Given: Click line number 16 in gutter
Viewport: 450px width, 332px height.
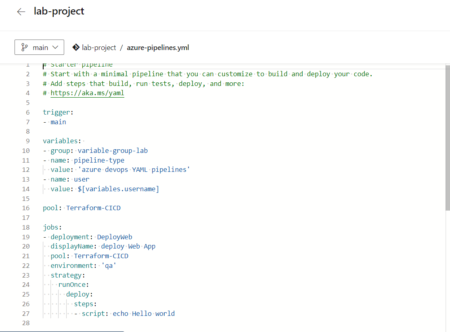Looking at the screenshot, I should click(26, 208).
